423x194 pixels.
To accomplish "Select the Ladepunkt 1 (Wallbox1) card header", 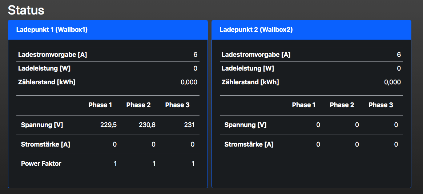I will pos(52,30).
